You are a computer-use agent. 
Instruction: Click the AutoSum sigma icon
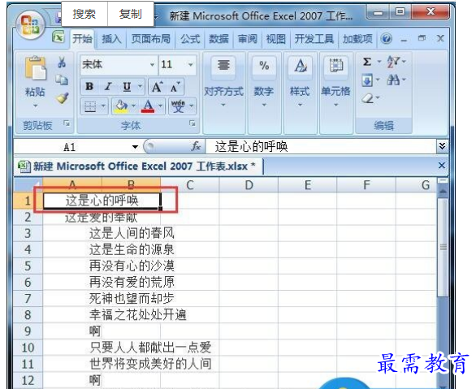click(x=367, y=63)
